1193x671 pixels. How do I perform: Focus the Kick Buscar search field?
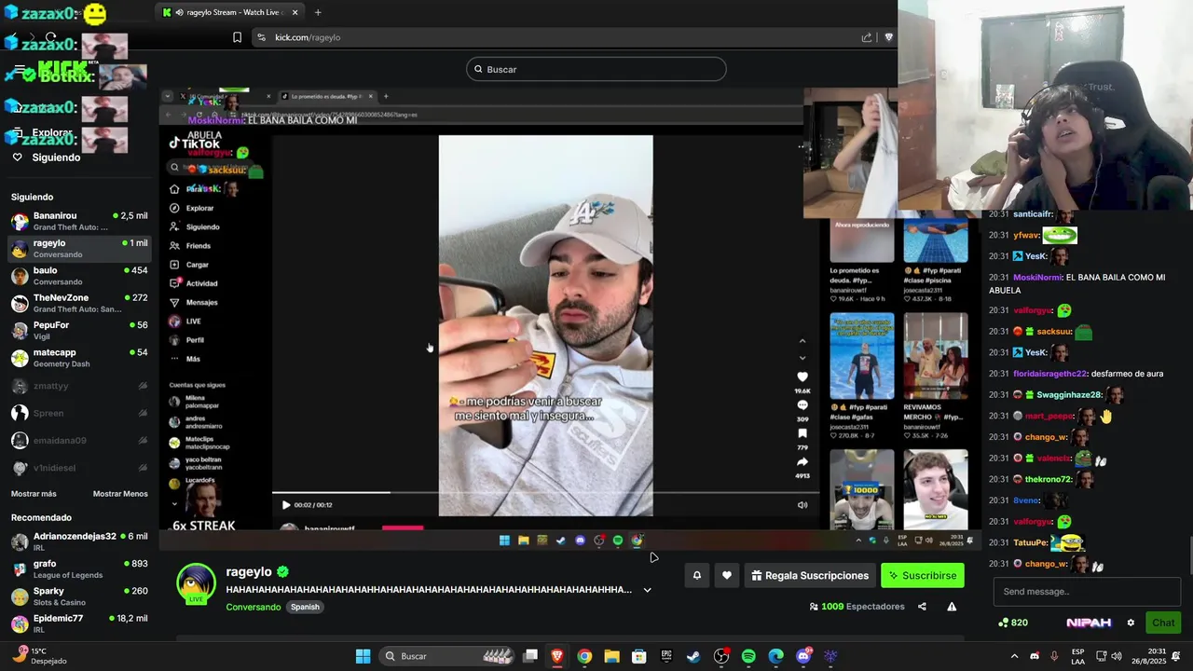(596, 69)
